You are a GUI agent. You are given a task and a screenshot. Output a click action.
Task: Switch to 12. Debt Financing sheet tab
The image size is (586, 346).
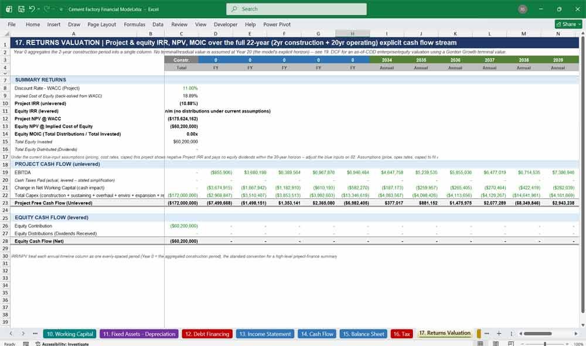tap(207, 334)
